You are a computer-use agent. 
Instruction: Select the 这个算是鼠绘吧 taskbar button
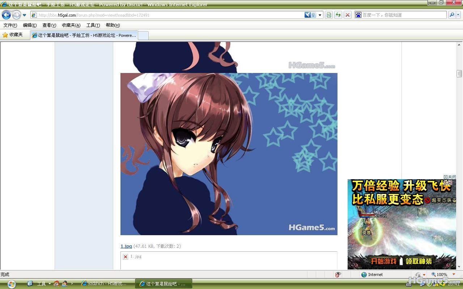(163, 284)
